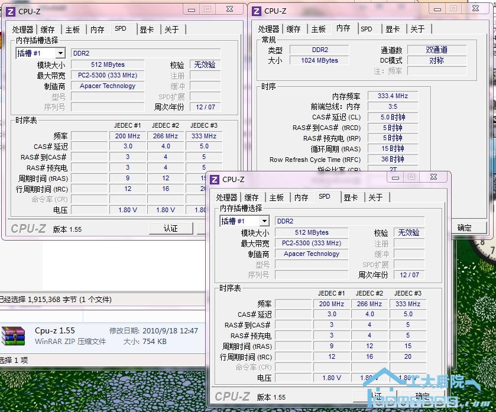The width and height of the screenshot is (496, 412).
Task: Click 无效验 correction value in top-left window
Action: click(205, 64)
